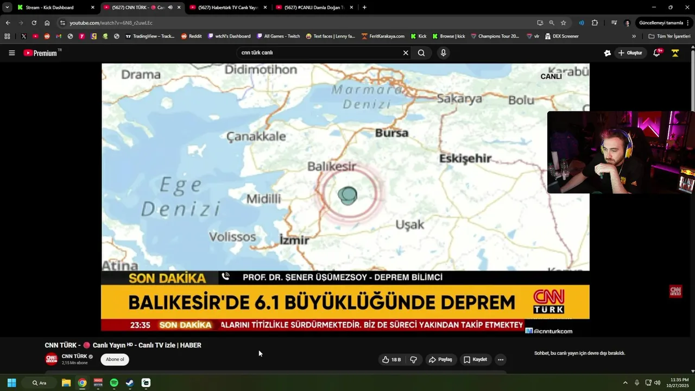Dislike the CNN TÜRK video
The width and height of the screenshot is (695, 391).
414,360
